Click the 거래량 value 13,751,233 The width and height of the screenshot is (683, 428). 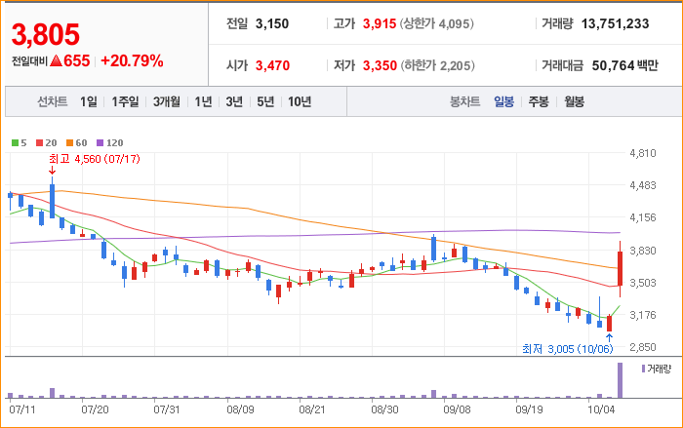pyautogui.click(x=615, y=23)
